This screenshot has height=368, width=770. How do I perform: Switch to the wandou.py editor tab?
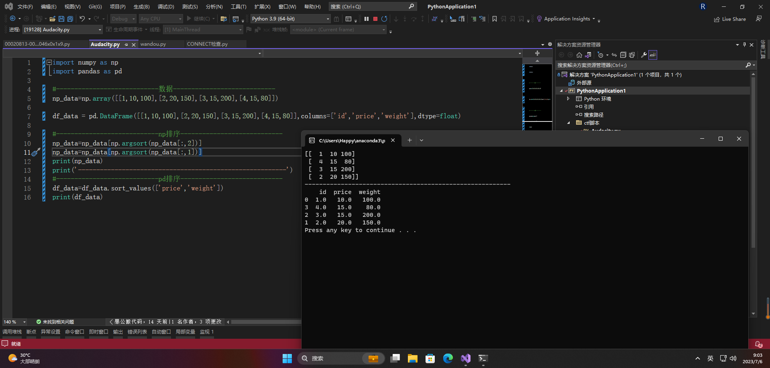point(153,44)
